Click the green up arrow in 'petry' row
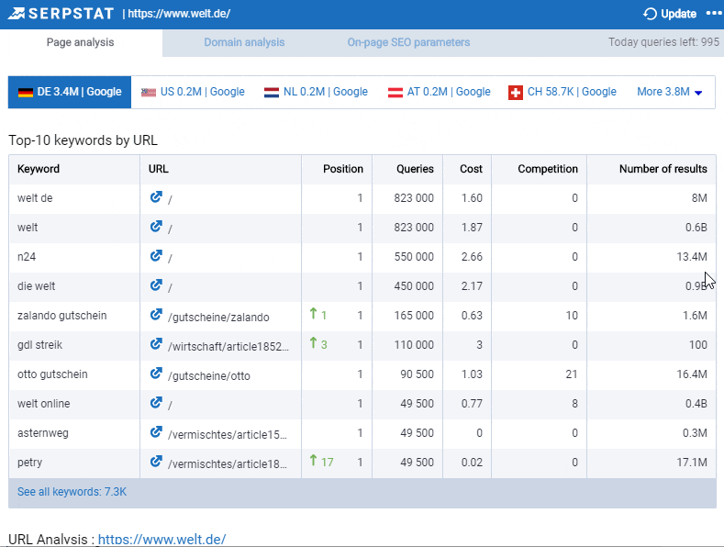This screenshot has width=724, height=547. 313,461
